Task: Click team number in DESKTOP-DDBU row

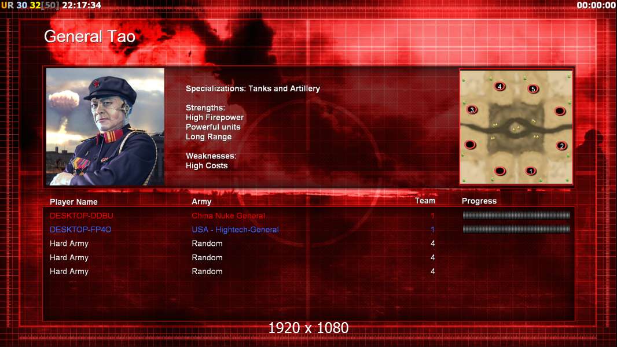Action: (432, 215)
